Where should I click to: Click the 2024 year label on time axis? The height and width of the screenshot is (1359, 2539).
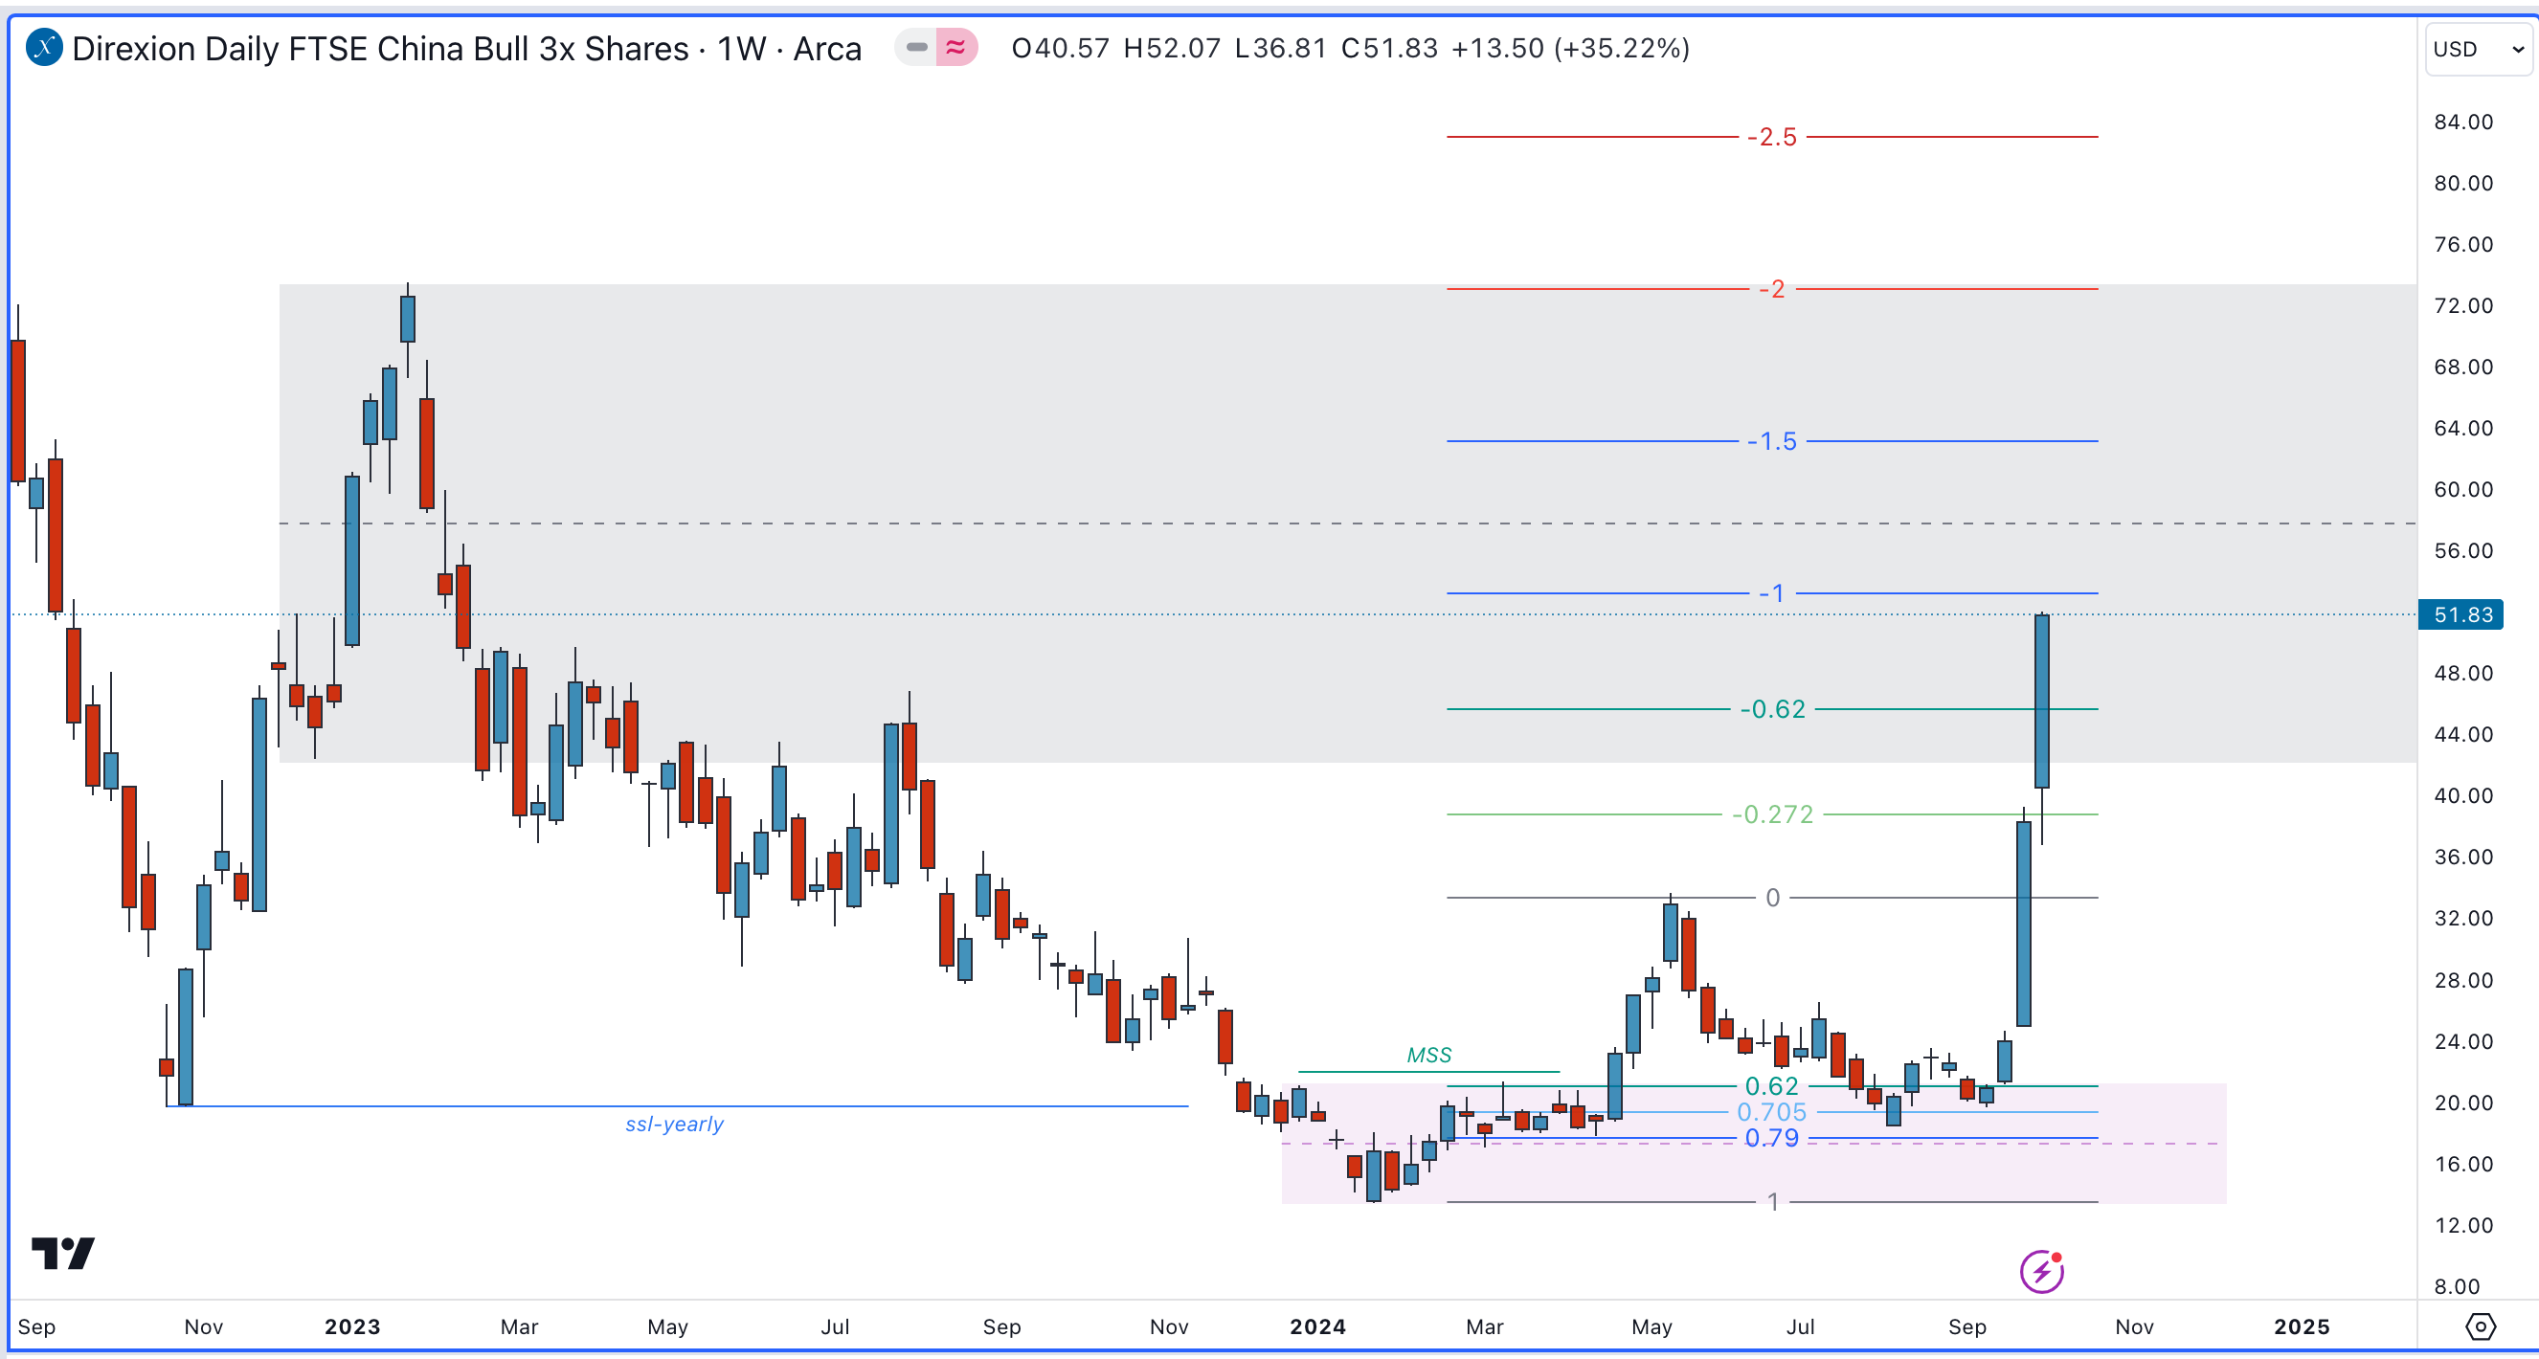[x=1317, y=1326]
